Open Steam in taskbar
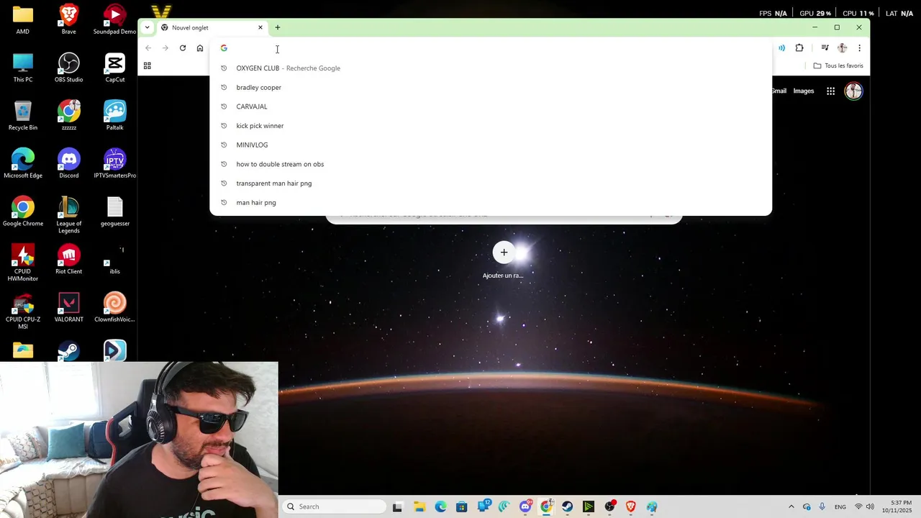Screen dimensions: 921x518 tap(568, 506)
